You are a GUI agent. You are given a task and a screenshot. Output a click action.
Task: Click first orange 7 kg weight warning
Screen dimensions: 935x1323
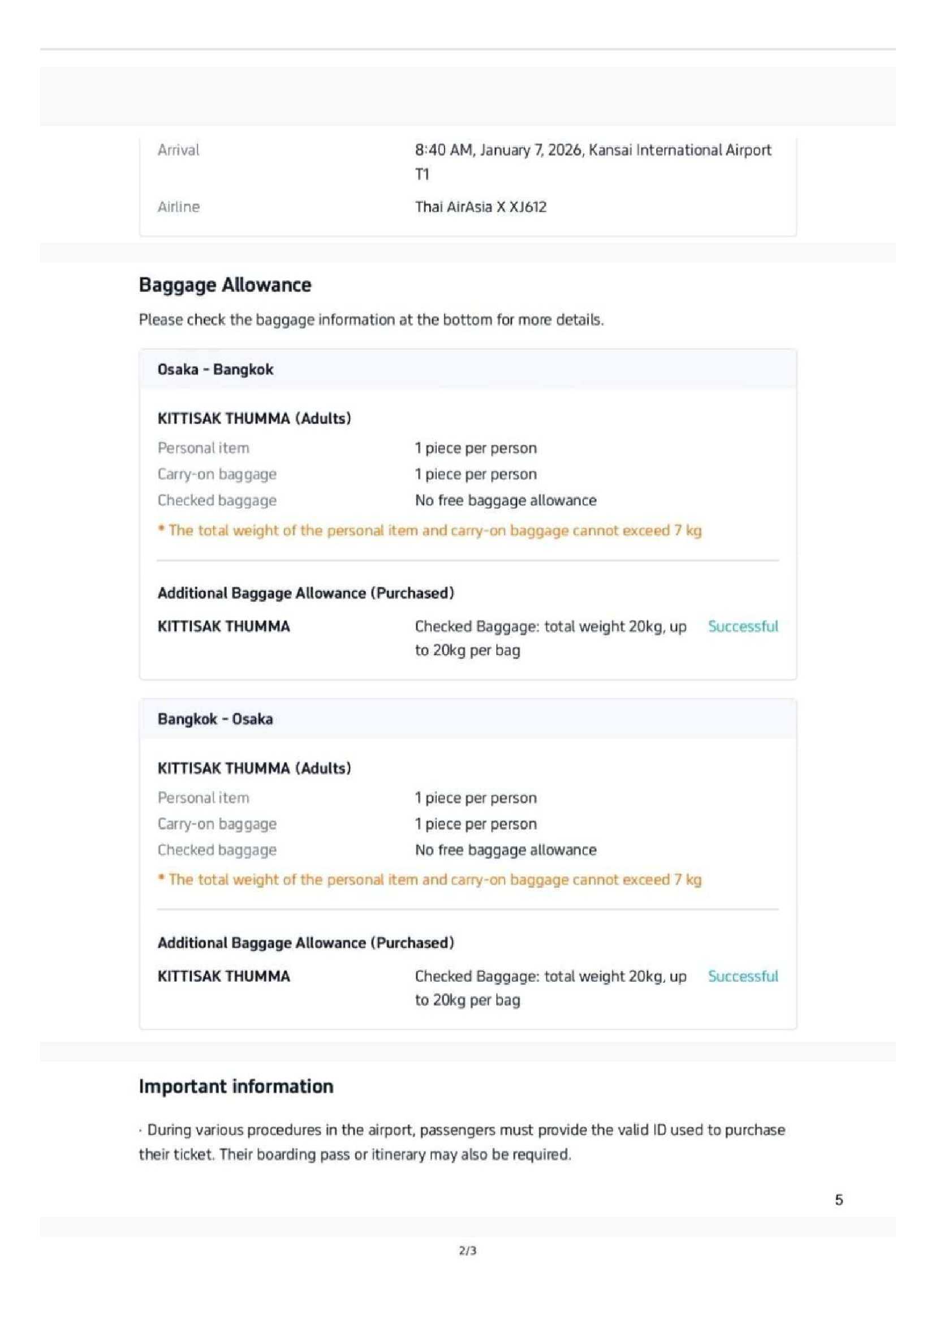(x=429, y=530)
